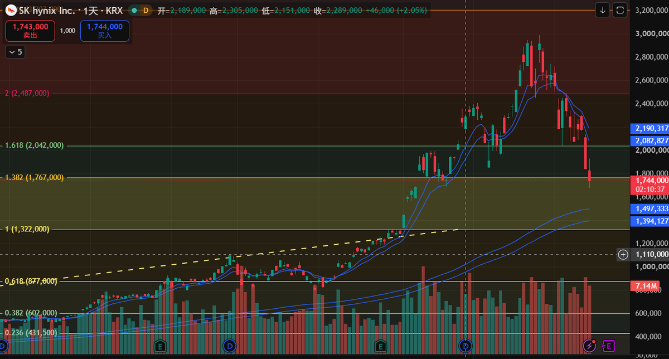The image size is (669, 359).
Task: Click the 02:10:37 bar countdown label
Action: coord(649,190)
